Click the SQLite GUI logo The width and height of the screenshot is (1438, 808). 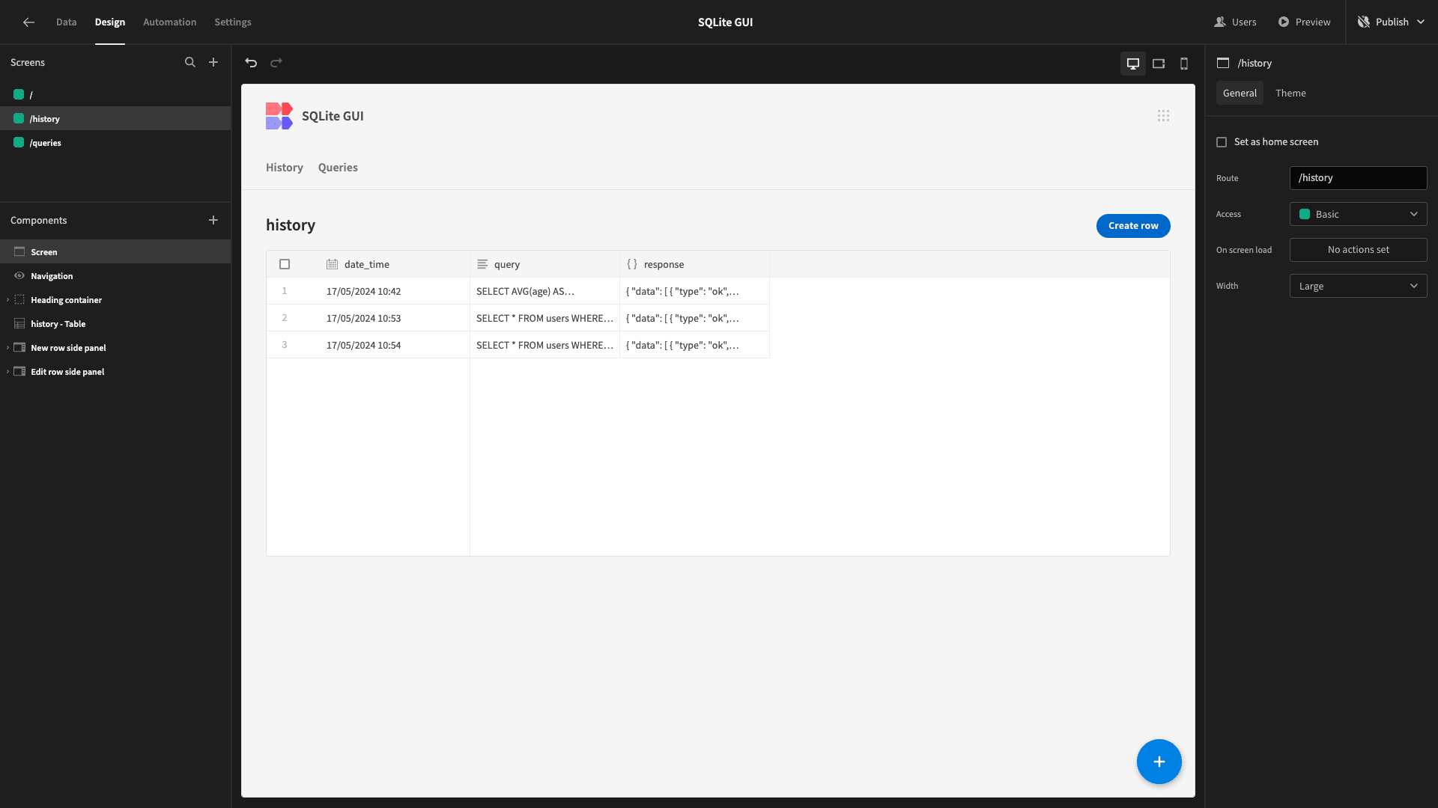[279, 116]
